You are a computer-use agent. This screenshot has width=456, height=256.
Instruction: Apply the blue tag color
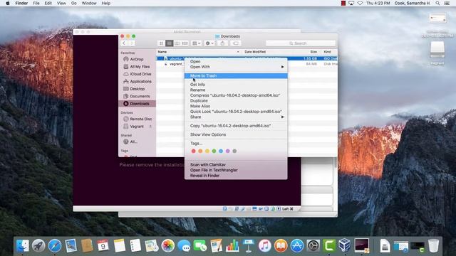(x=221, y=151)
